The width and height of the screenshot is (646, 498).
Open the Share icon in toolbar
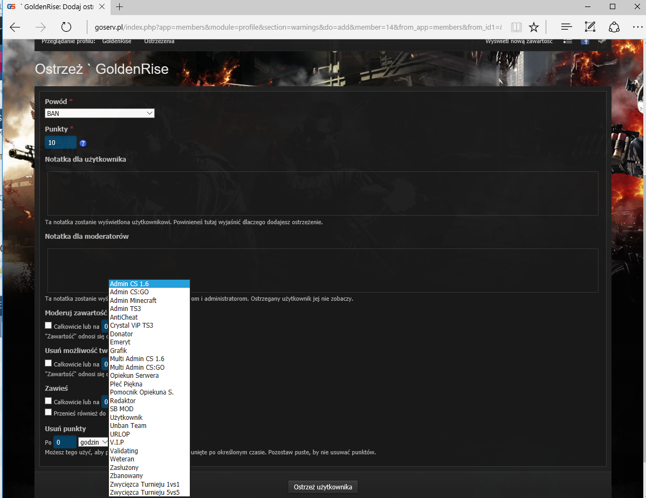(x=614, y=27)
